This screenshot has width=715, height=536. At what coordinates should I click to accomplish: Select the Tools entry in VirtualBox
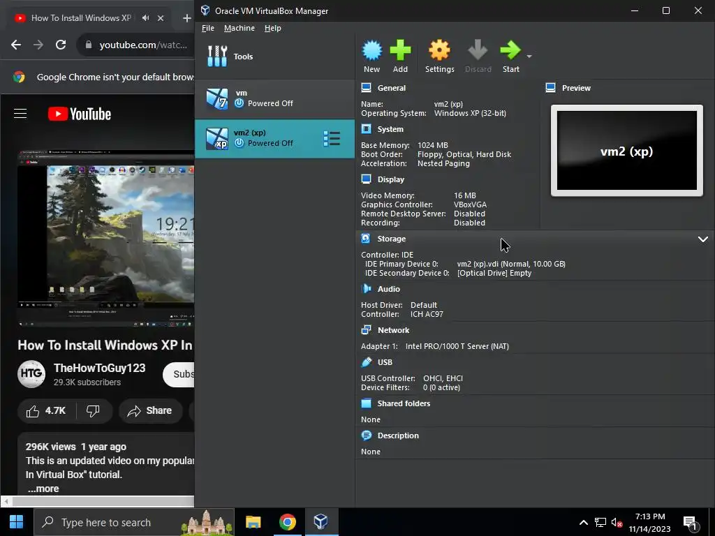click(x=274, y=57)
